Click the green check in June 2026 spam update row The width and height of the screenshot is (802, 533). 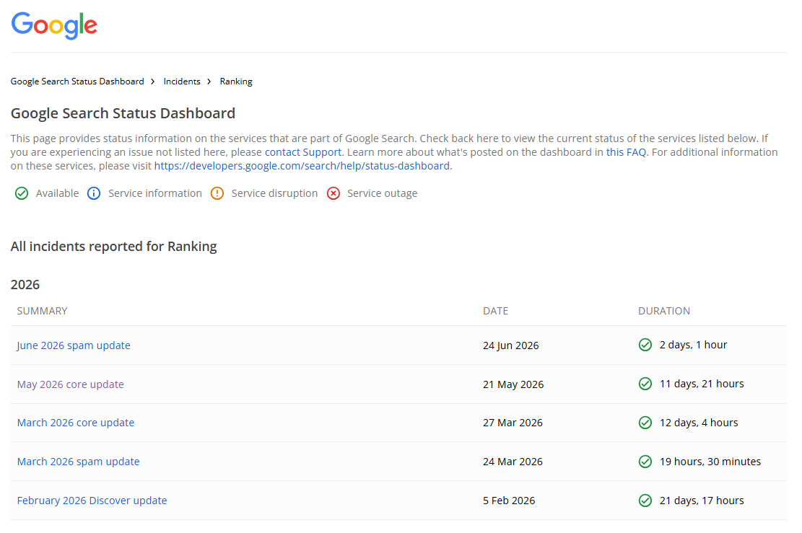pyautogui.click(x=645, y=345)
